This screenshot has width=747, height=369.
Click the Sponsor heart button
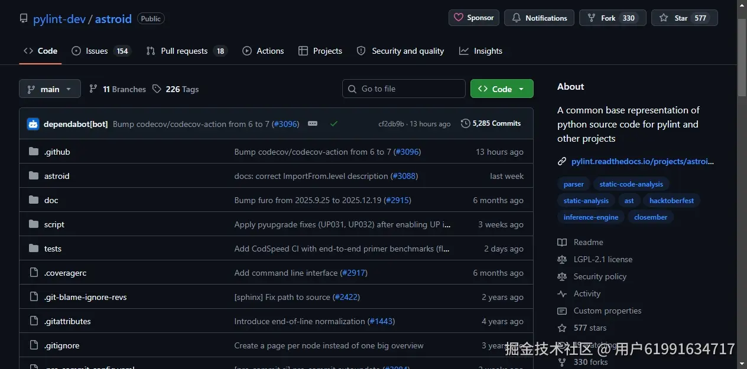pos(474,18)
